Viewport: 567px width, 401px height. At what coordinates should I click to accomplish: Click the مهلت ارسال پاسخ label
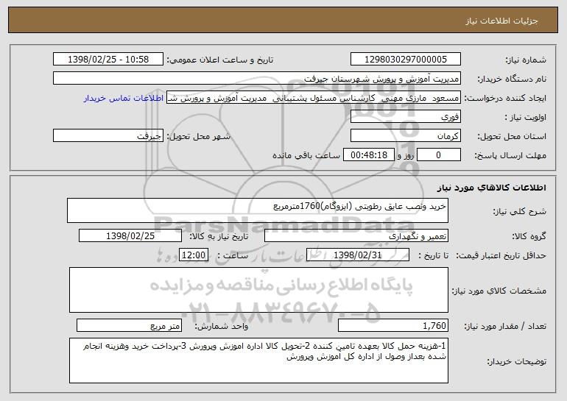pos(510,156)
